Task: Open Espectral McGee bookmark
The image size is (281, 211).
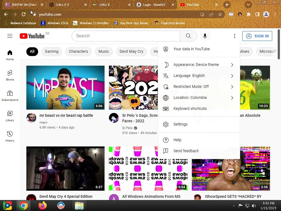Action: 170,23
